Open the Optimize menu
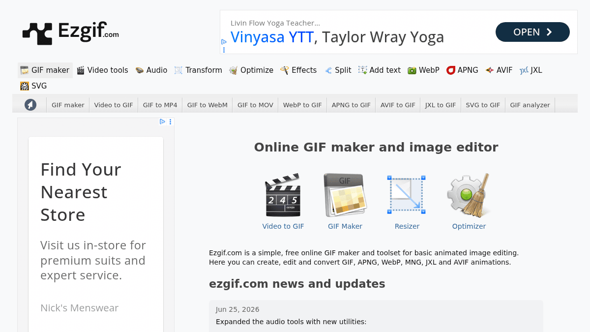This screenshot has height=332, width=590. click(251, 70)
